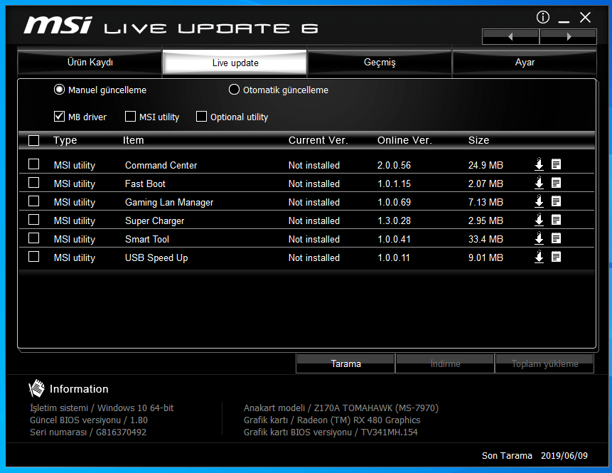Select Manuel güncelleme radio button

(x=59, y=90)
